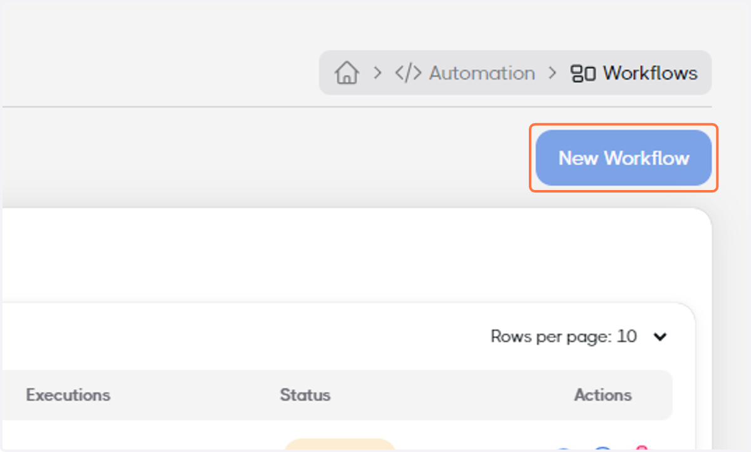
Task: Open the Rows per page dropdown
Action: tap(579, 337)
